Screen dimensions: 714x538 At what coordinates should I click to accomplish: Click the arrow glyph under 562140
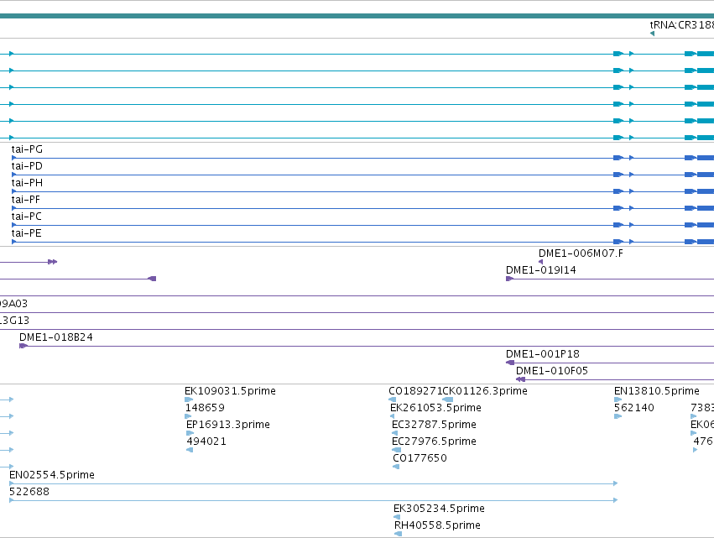coord(618,416)
